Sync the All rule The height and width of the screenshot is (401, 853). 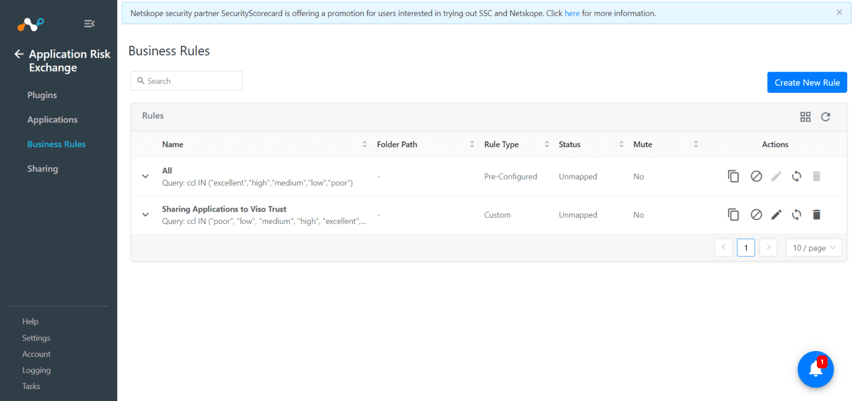[796, 176]
